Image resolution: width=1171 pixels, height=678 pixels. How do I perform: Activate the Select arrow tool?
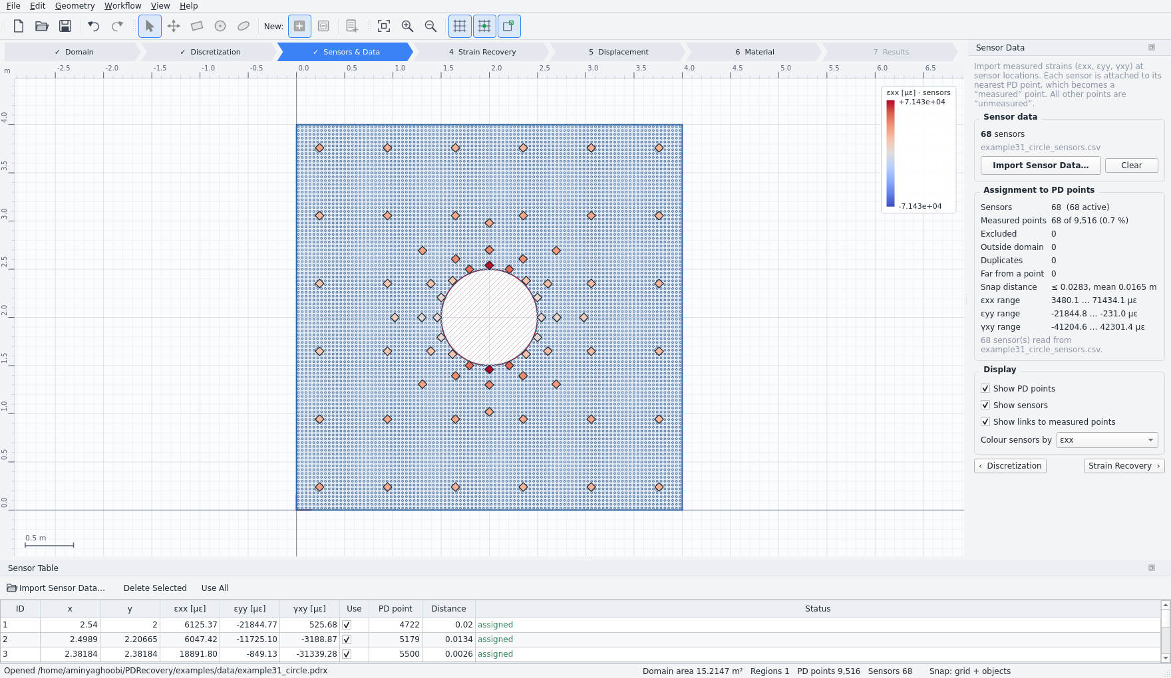click(x=150, y=26)
